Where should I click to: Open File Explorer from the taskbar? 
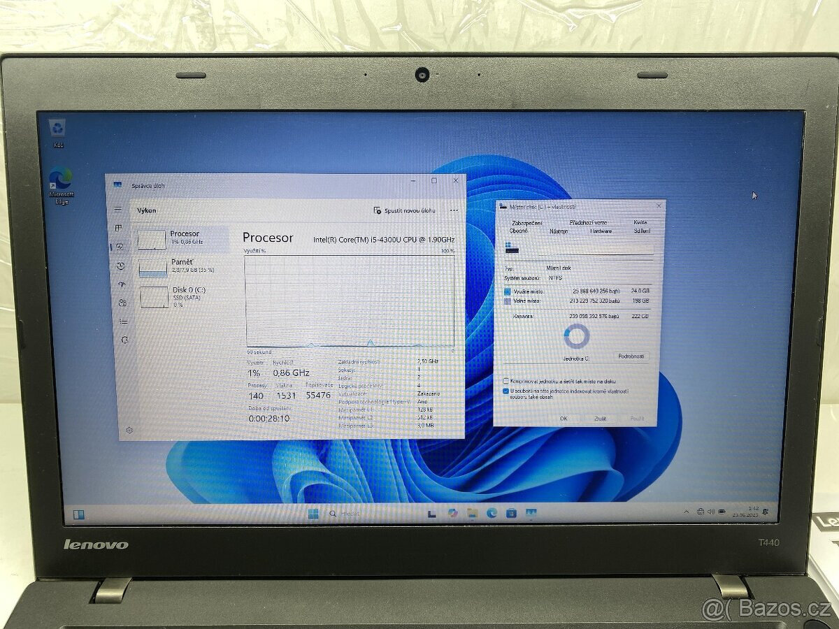(x=473, y=514)
